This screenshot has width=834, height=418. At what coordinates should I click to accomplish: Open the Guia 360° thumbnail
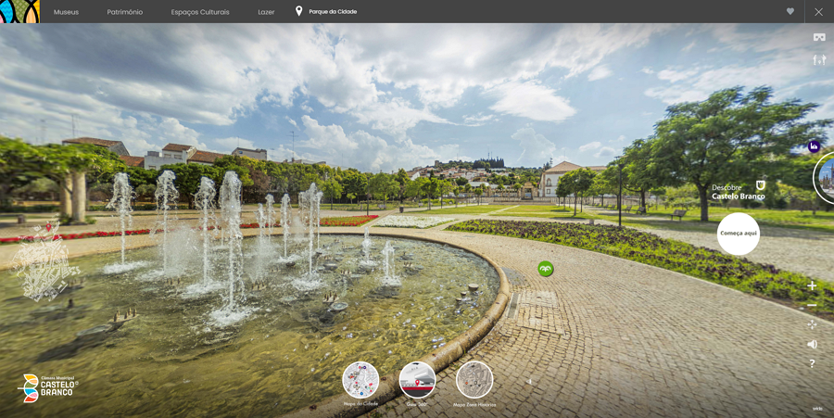pos(418,380)
